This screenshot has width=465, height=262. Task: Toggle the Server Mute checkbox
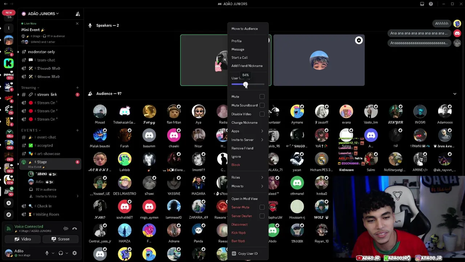[262, 207]
